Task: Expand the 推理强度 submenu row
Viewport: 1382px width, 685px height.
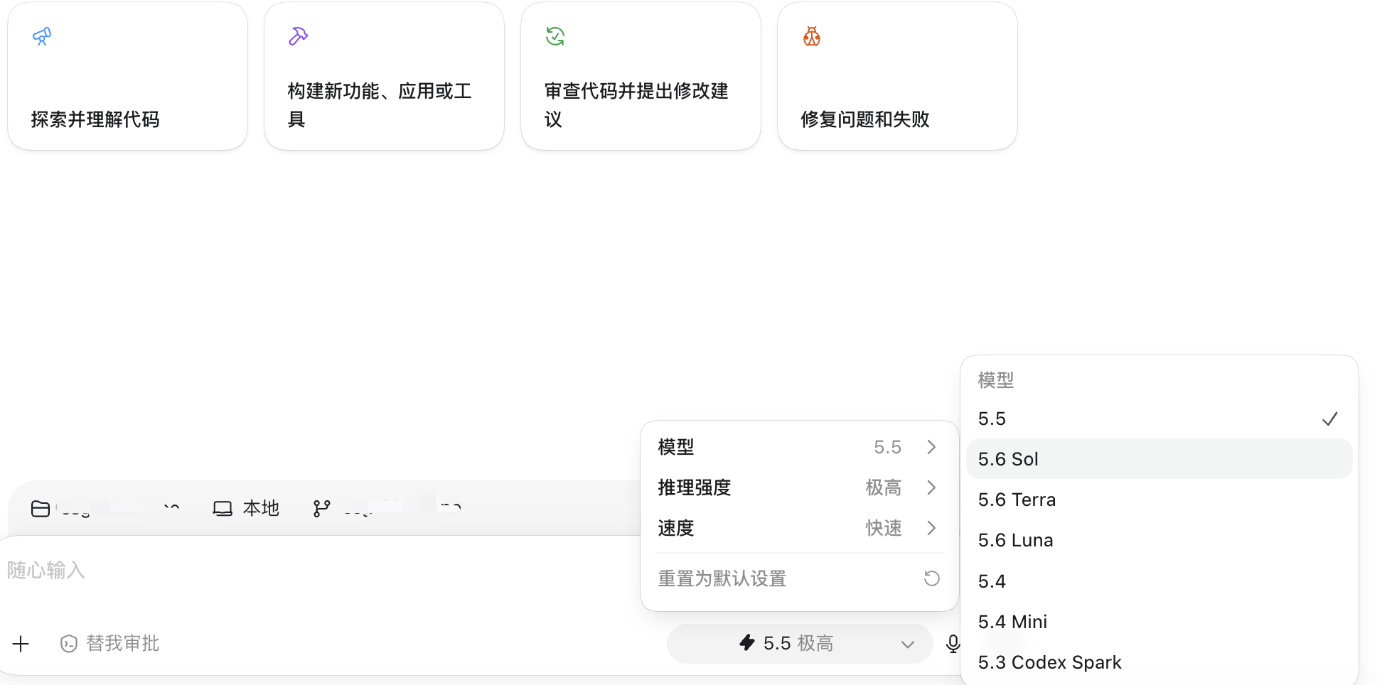Action: [800, 487]
